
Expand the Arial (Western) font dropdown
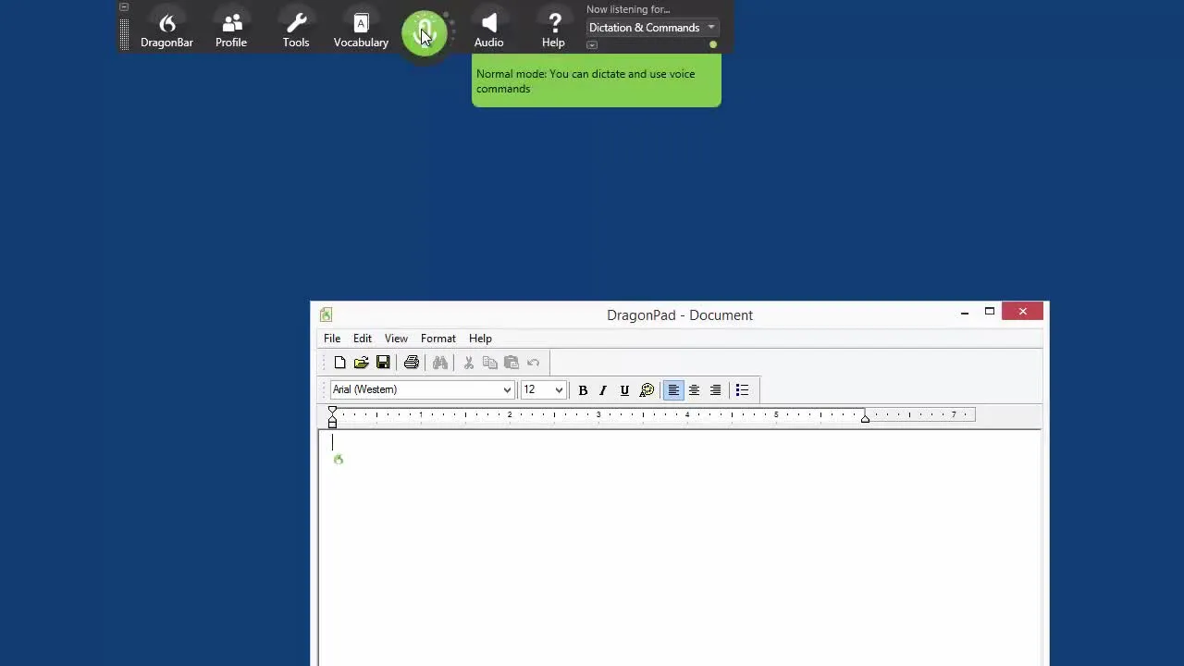507,389
